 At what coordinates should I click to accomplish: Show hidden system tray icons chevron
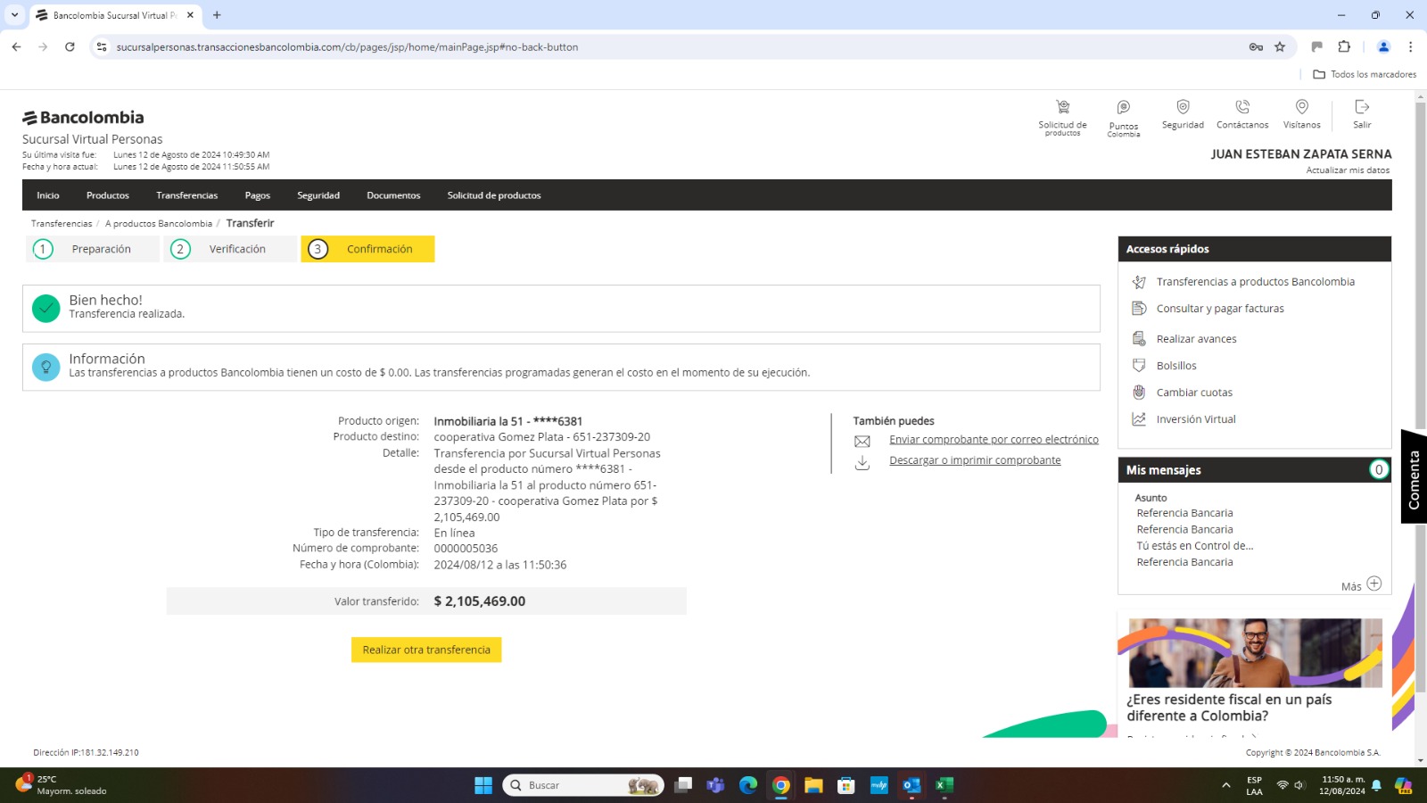[x=1225, y=785]
